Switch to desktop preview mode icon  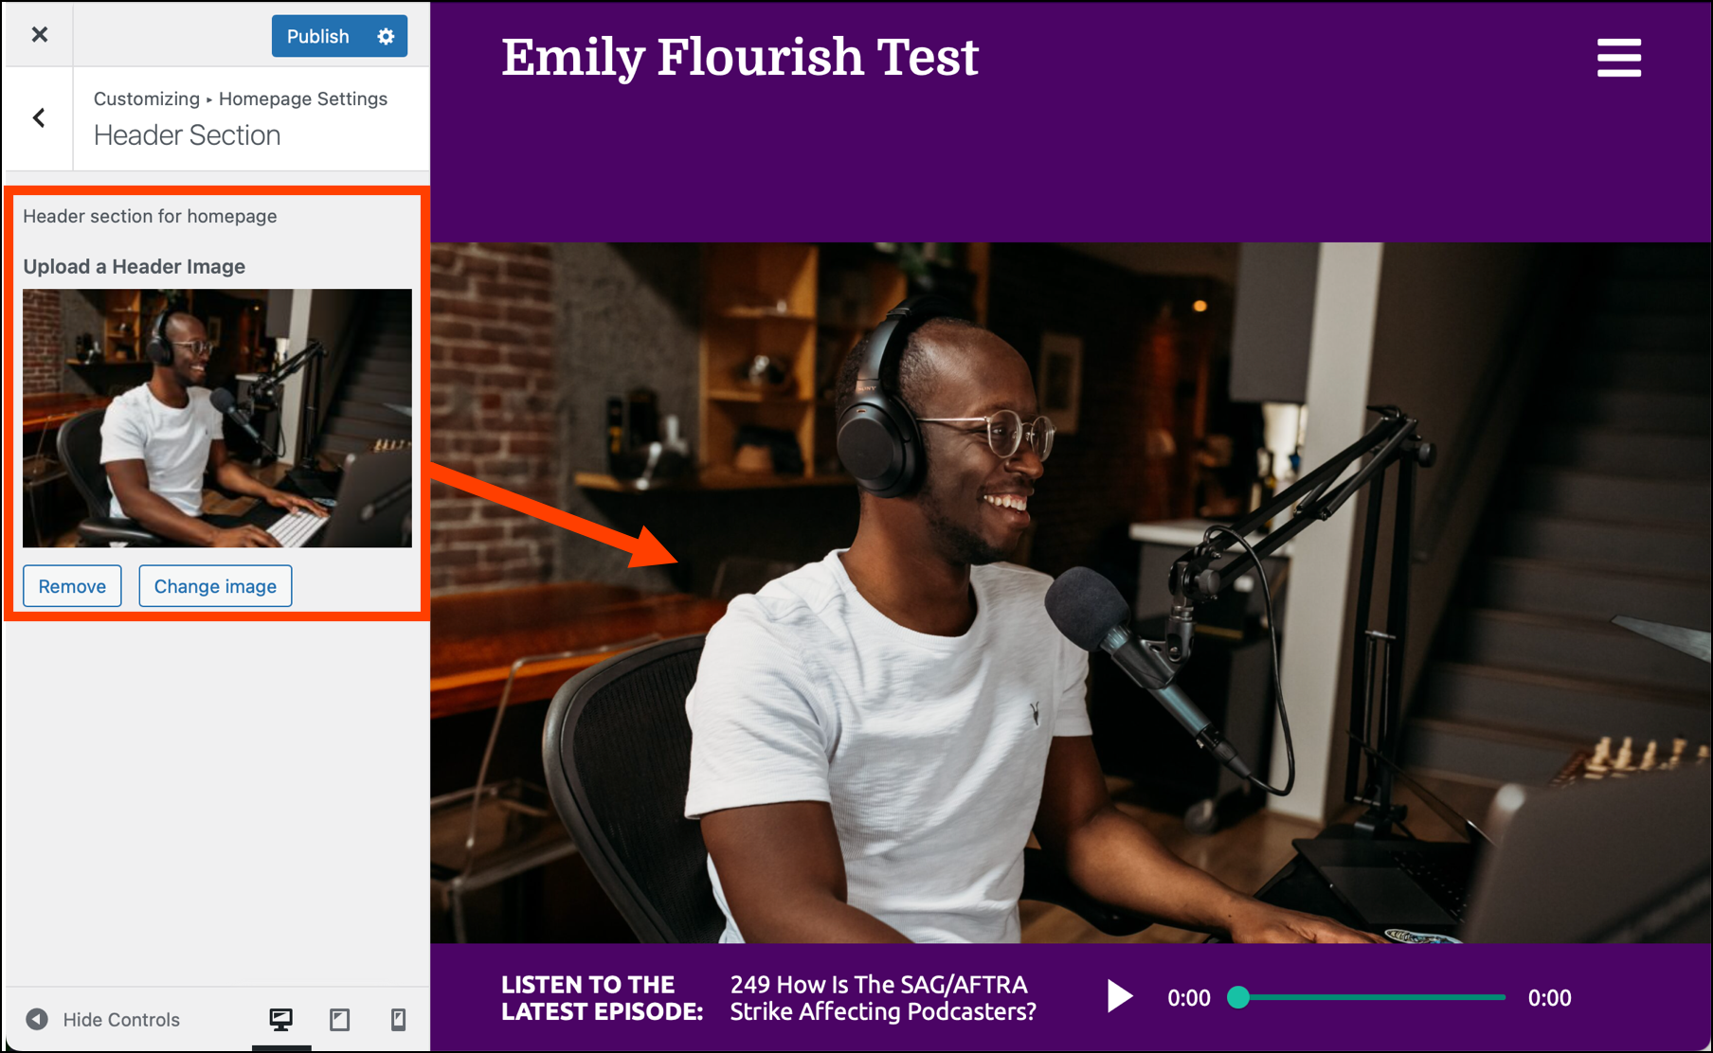pos(281,1020)
